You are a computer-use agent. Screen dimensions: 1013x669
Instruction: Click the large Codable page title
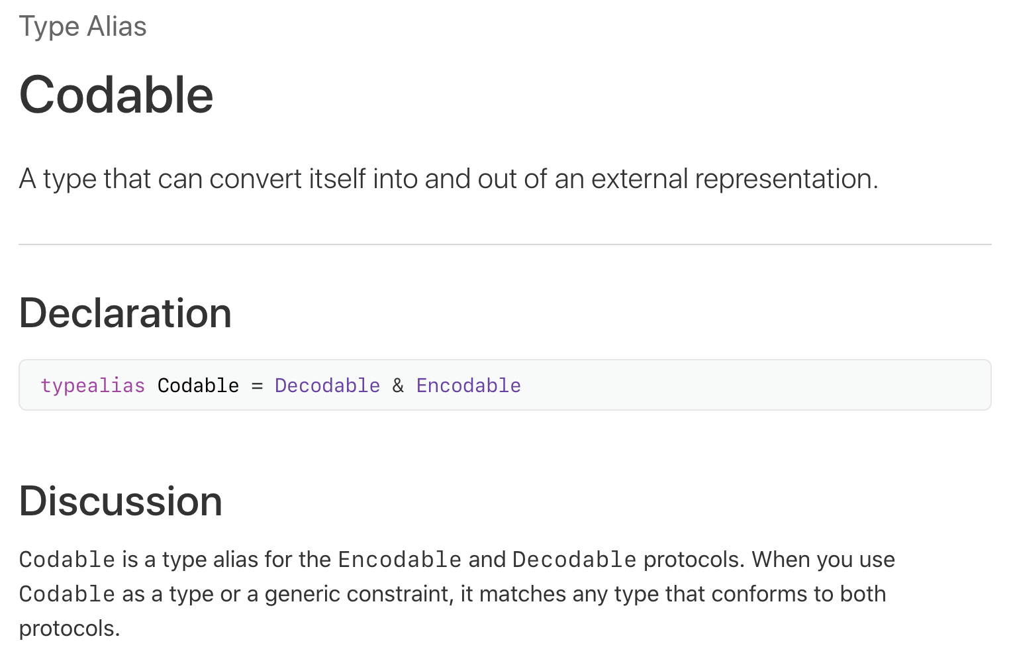coord(117,95)
